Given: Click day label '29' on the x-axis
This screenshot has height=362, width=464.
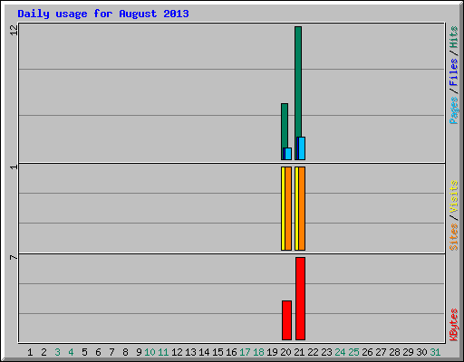Looking at the screenshot, I should click(408, 352).
